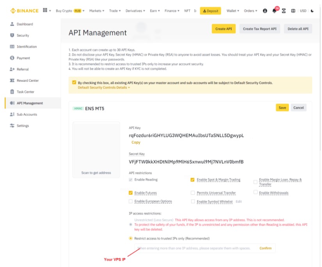Click Confirm next to the IP field
The image size is (322, 267).
pos(265,248)
